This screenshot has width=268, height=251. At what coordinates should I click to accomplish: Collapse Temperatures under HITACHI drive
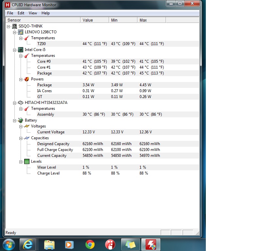pos(21,109)
